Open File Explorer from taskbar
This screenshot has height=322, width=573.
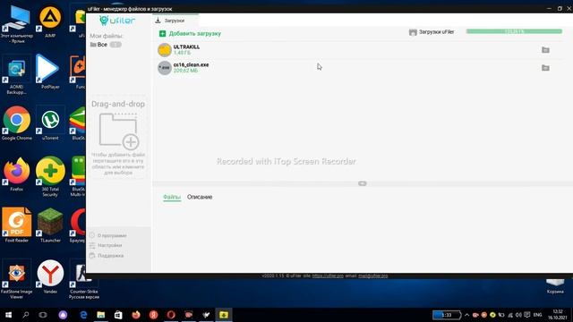101,315
